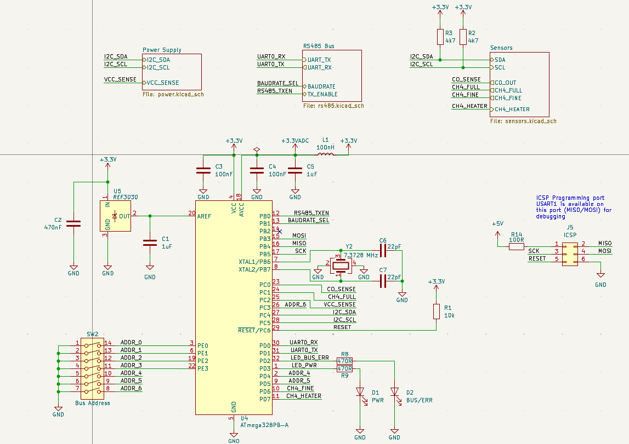Click the RS485_TXEN net label at PB0
Viewport: 629px width, 444px height.
click(311, 213)
